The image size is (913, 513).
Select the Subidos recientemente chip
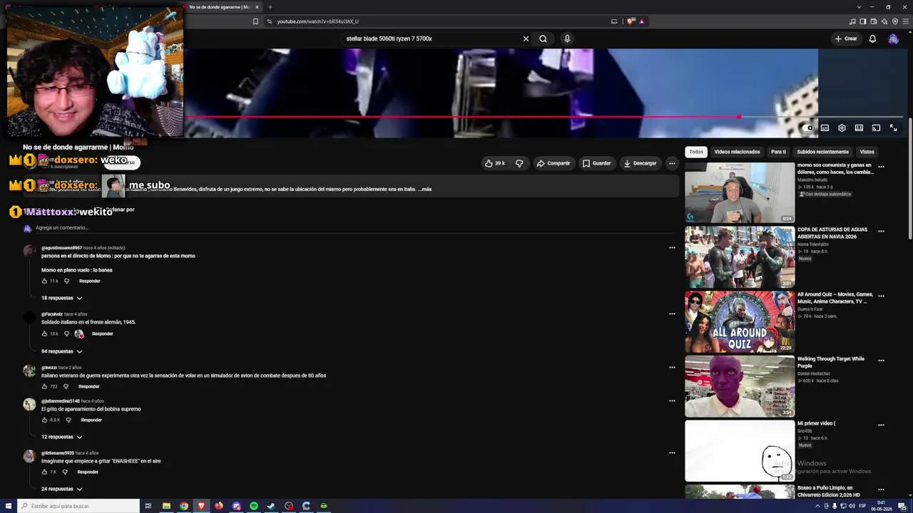(x=822, y=152)
